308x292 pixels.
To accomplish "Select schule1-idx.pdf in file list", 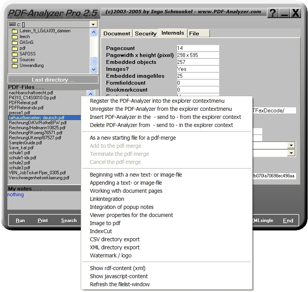I will pos(23,158).
